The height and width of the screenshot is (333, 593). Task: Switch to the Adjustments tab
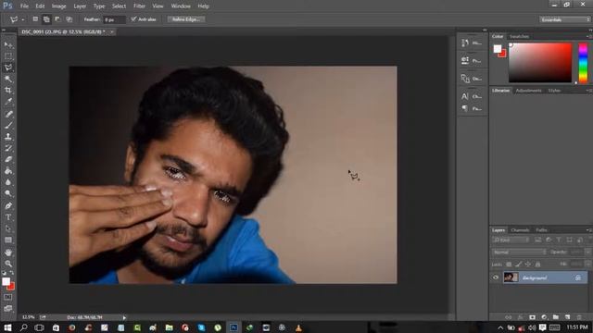[528, 91]
